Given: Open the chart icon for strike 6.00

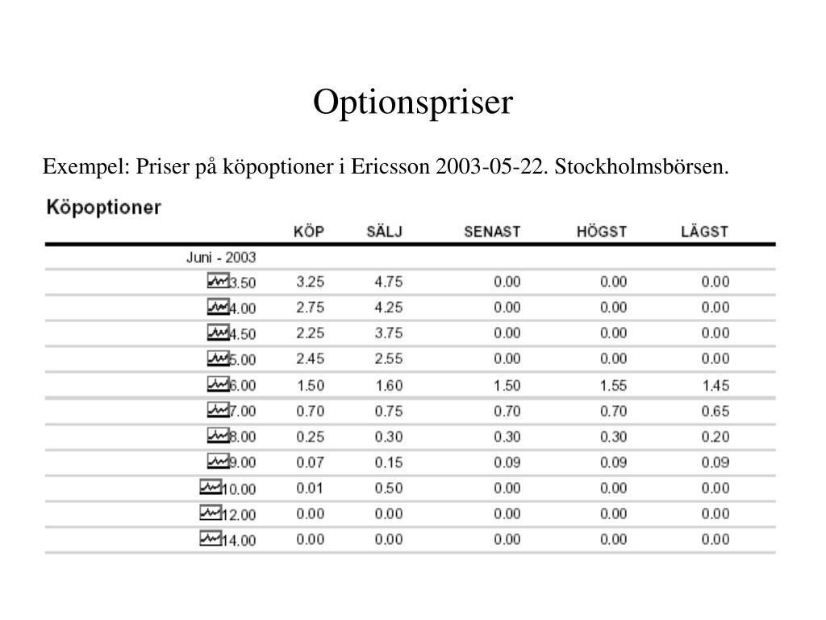Looking at the screenshot, I should [218, 383].
